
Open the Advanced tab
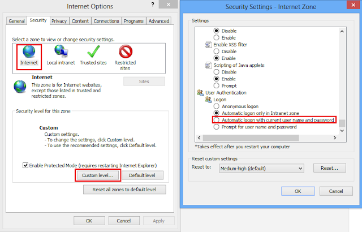[159, 21]
